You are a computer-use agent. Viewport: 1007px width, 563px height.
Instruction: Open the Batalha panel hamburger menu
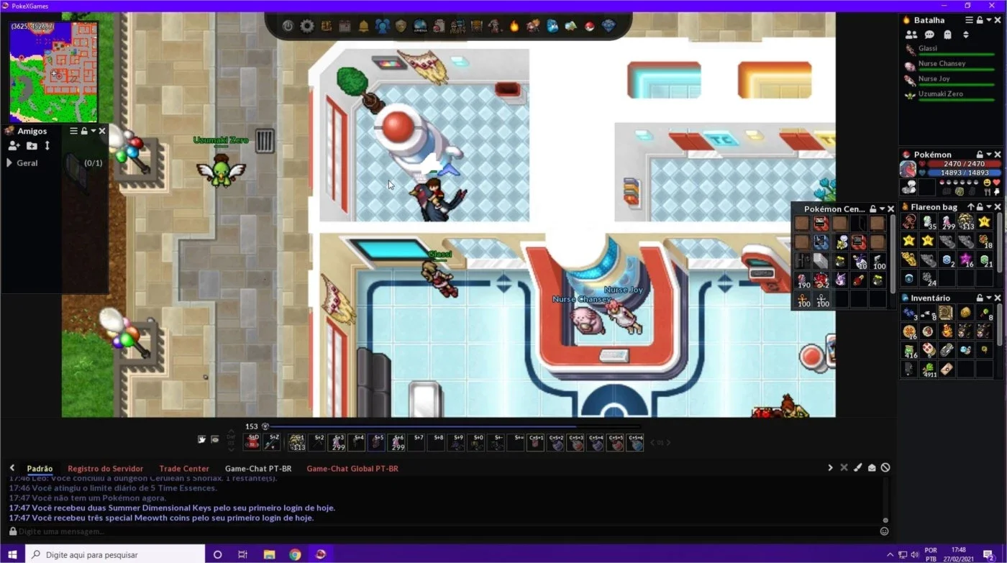[x=969, y=20]
